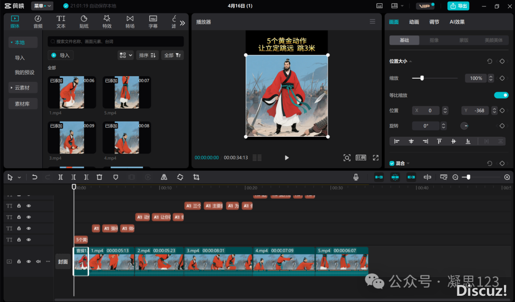515x302 pixels.
Task: Delete the selected clip with the trash icon
Action: click(x=99, y=177)
